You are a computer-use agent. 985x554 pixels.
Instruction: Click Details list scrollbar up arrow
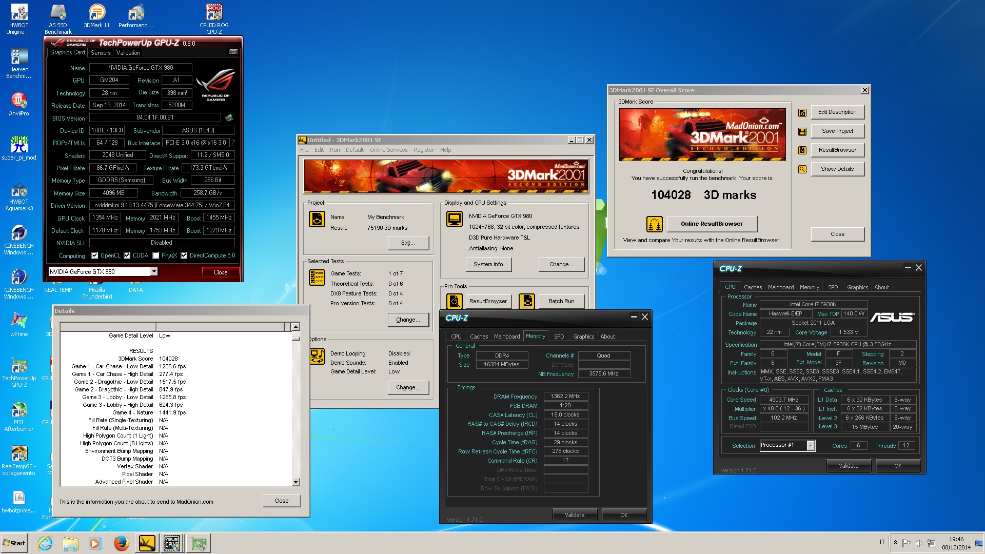pyautogui.click(x=295, y=327)
